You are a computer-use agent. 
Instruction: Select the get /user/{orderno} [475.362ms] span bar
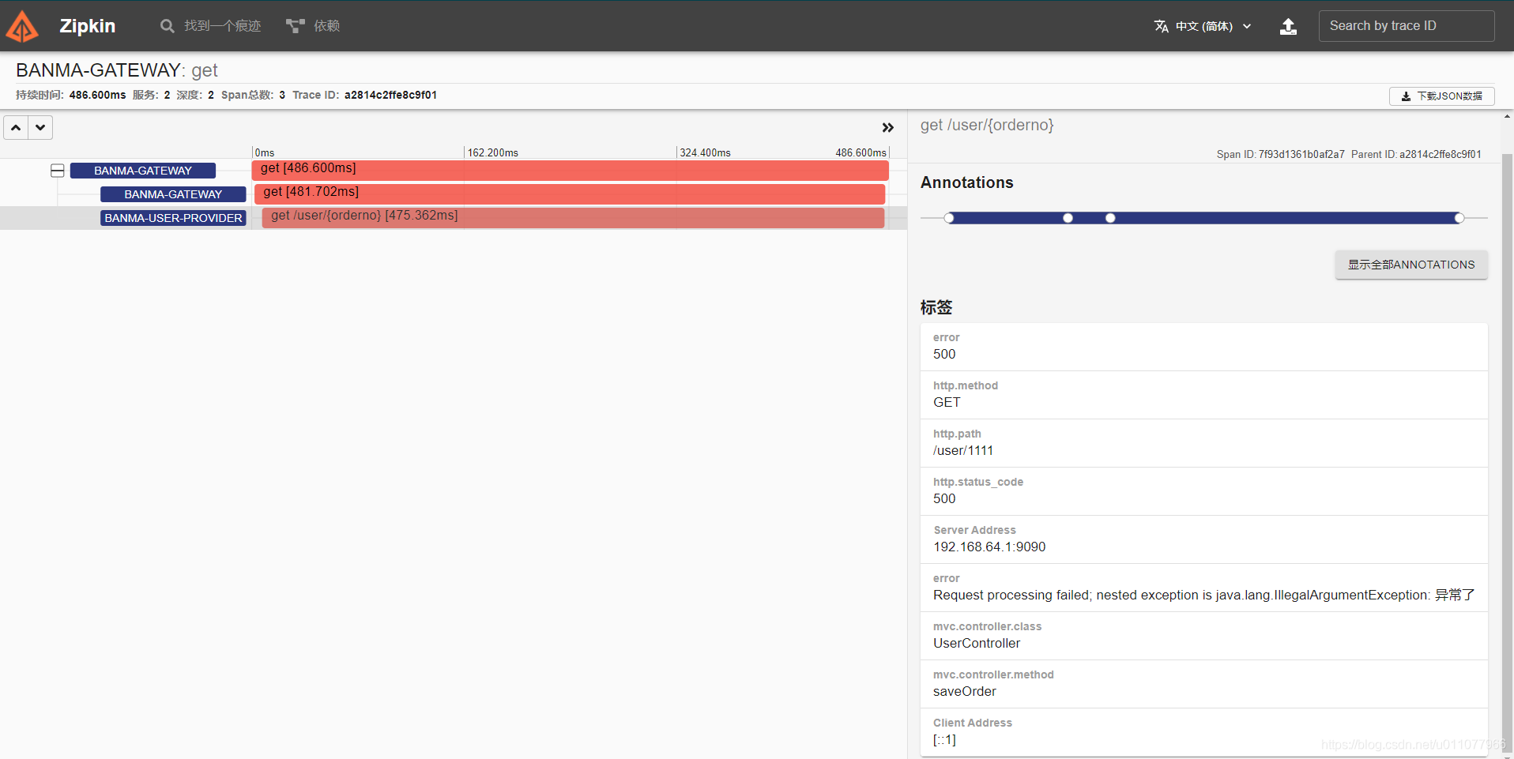(x=573, y=217)
